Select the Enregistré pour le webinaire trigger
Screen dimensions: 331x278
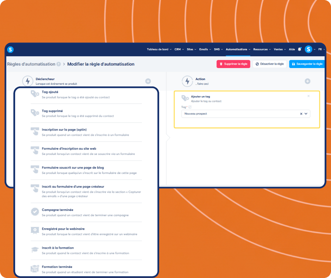pyautogui.click(x=86, y=231)
